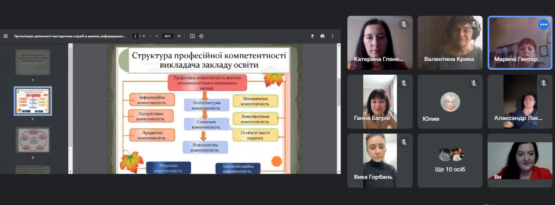The height and width of the screenshot is (205, 555).
Task: Click the page number field showing 2
Action: pos(135,36)
